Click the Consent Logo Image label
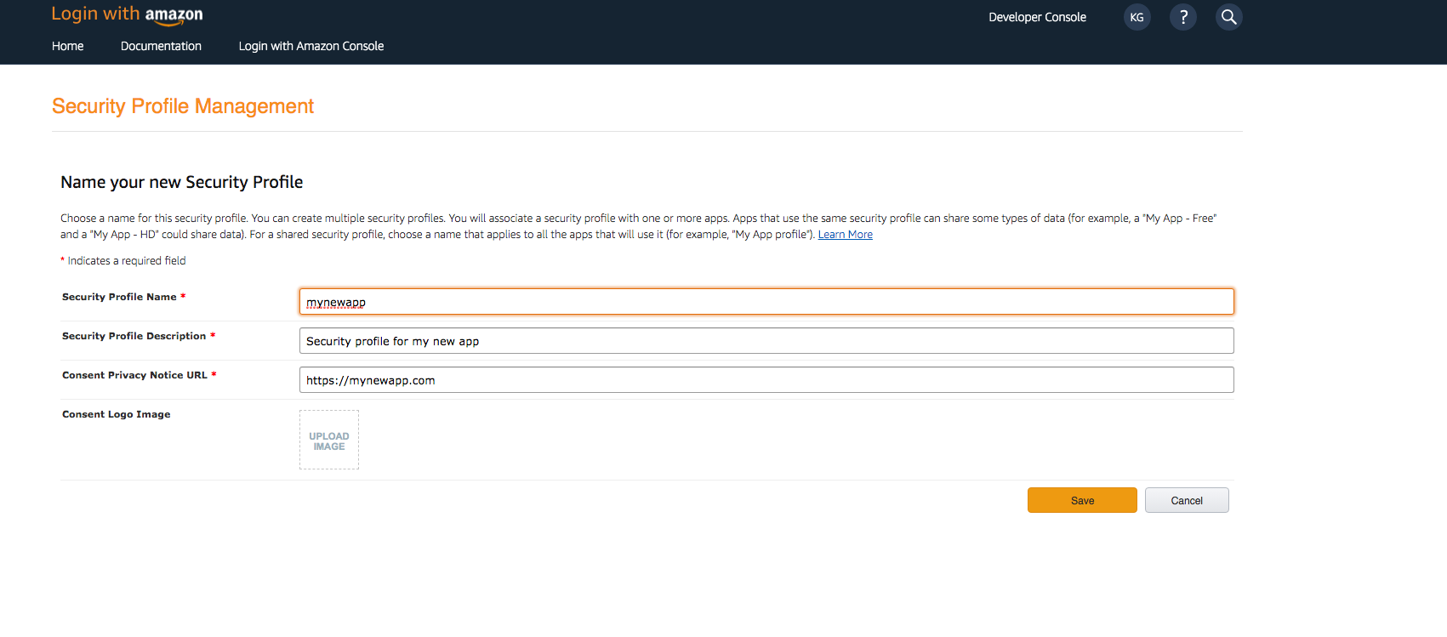This screenshot has width=1447, height=637. point(117,414)
